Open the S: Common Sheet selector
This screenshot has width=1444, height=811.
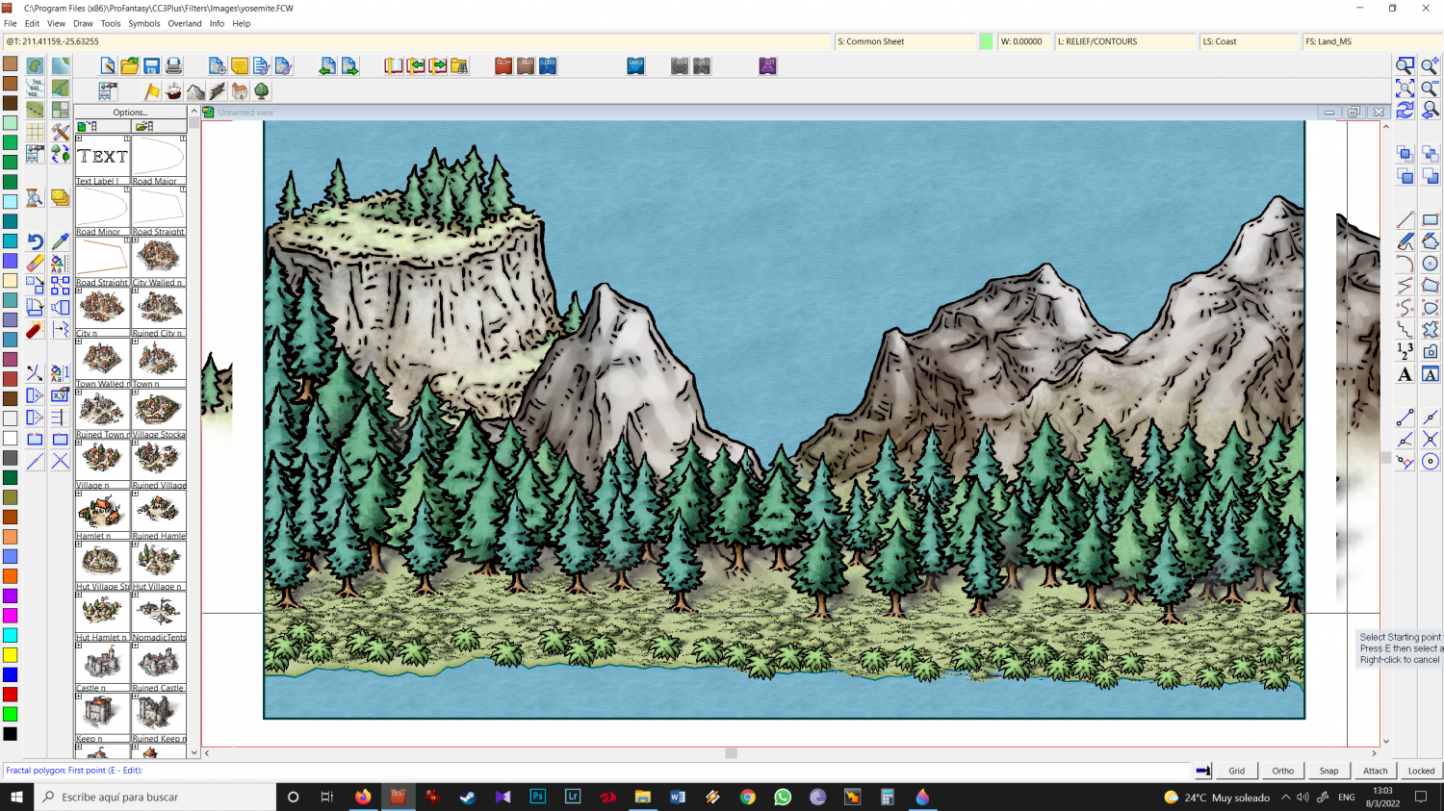[905, 41]
